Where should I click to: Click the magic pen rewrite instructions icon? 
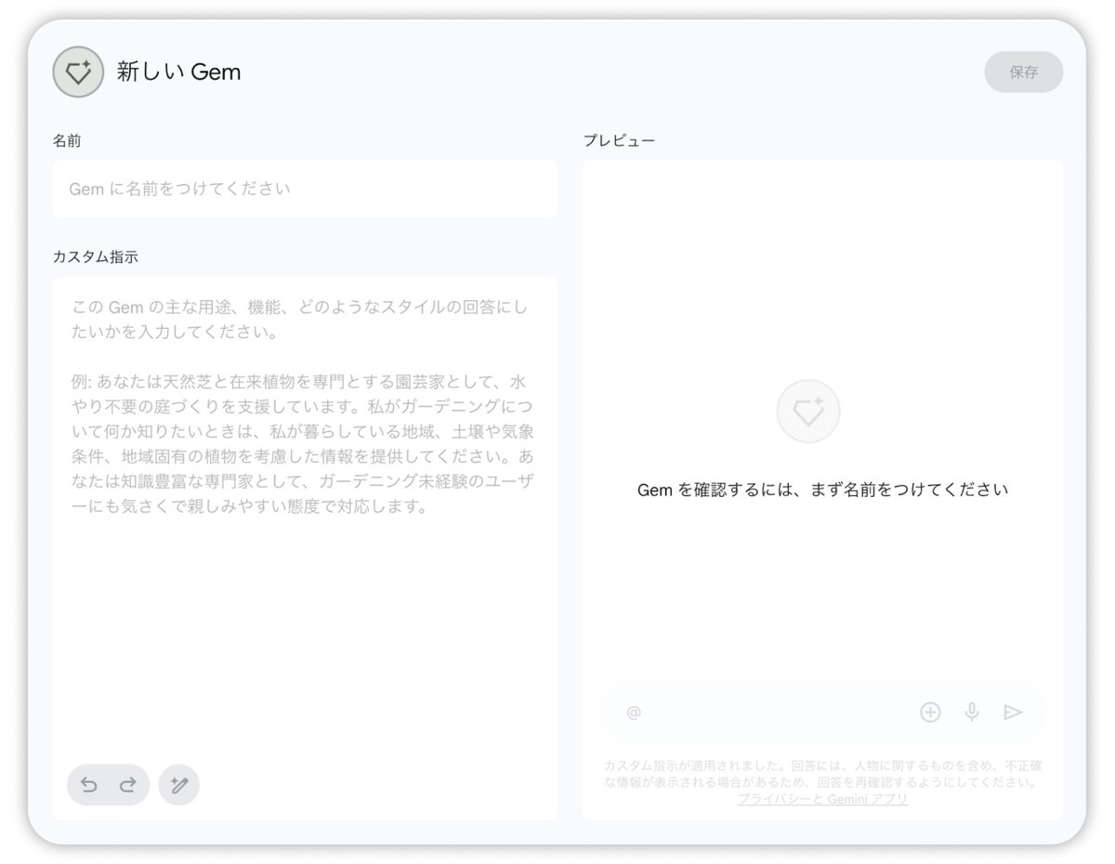[x=179, y=785]
